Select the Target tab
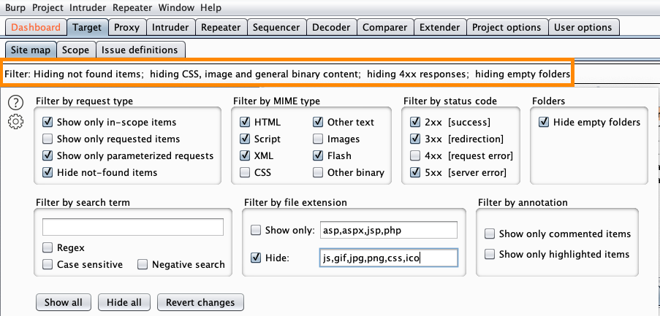660x316 pixels. coord(87,28)
